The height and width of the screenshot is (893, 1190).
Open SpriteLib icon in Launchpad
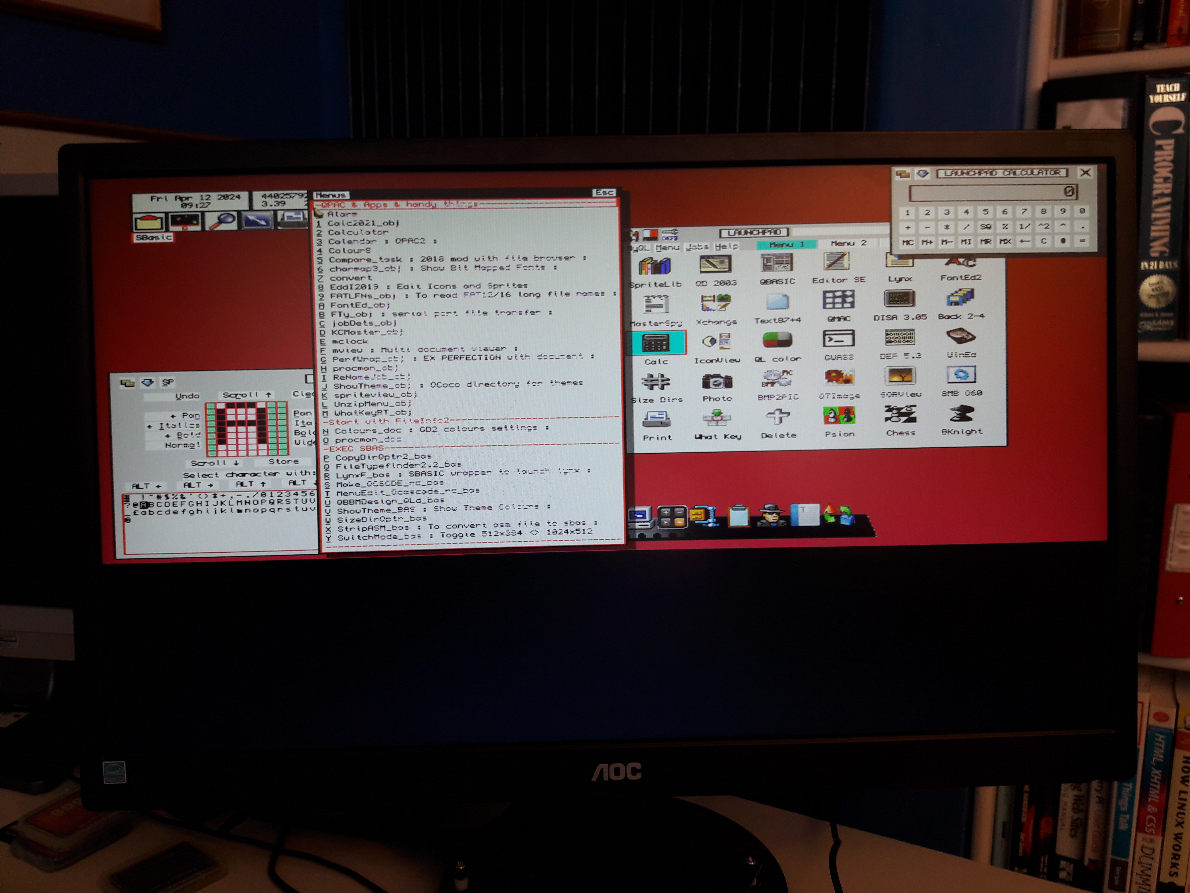[655, 267]
